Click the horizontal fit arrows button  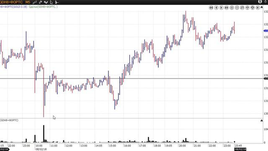click(x=247, y=8)
